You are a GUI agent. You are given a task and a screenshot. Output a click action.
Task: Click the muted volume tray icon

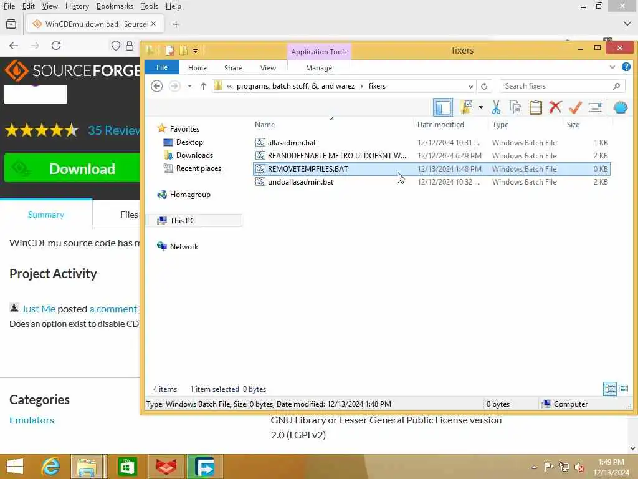point(579,467)
